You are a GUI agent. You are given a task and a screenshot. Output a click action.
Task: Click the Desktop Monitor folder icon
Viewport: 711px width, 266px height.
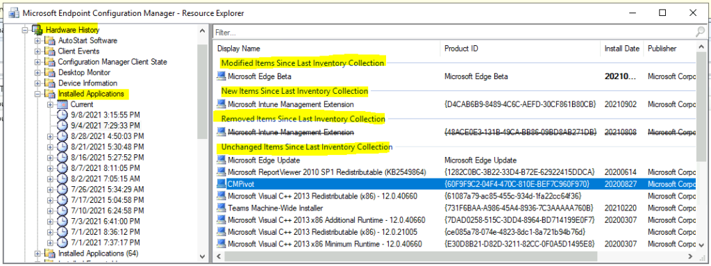click(49, 73)
